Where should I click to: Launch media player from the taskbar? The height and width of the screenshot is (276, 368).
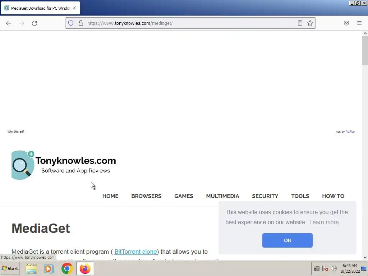pos(49,268)
